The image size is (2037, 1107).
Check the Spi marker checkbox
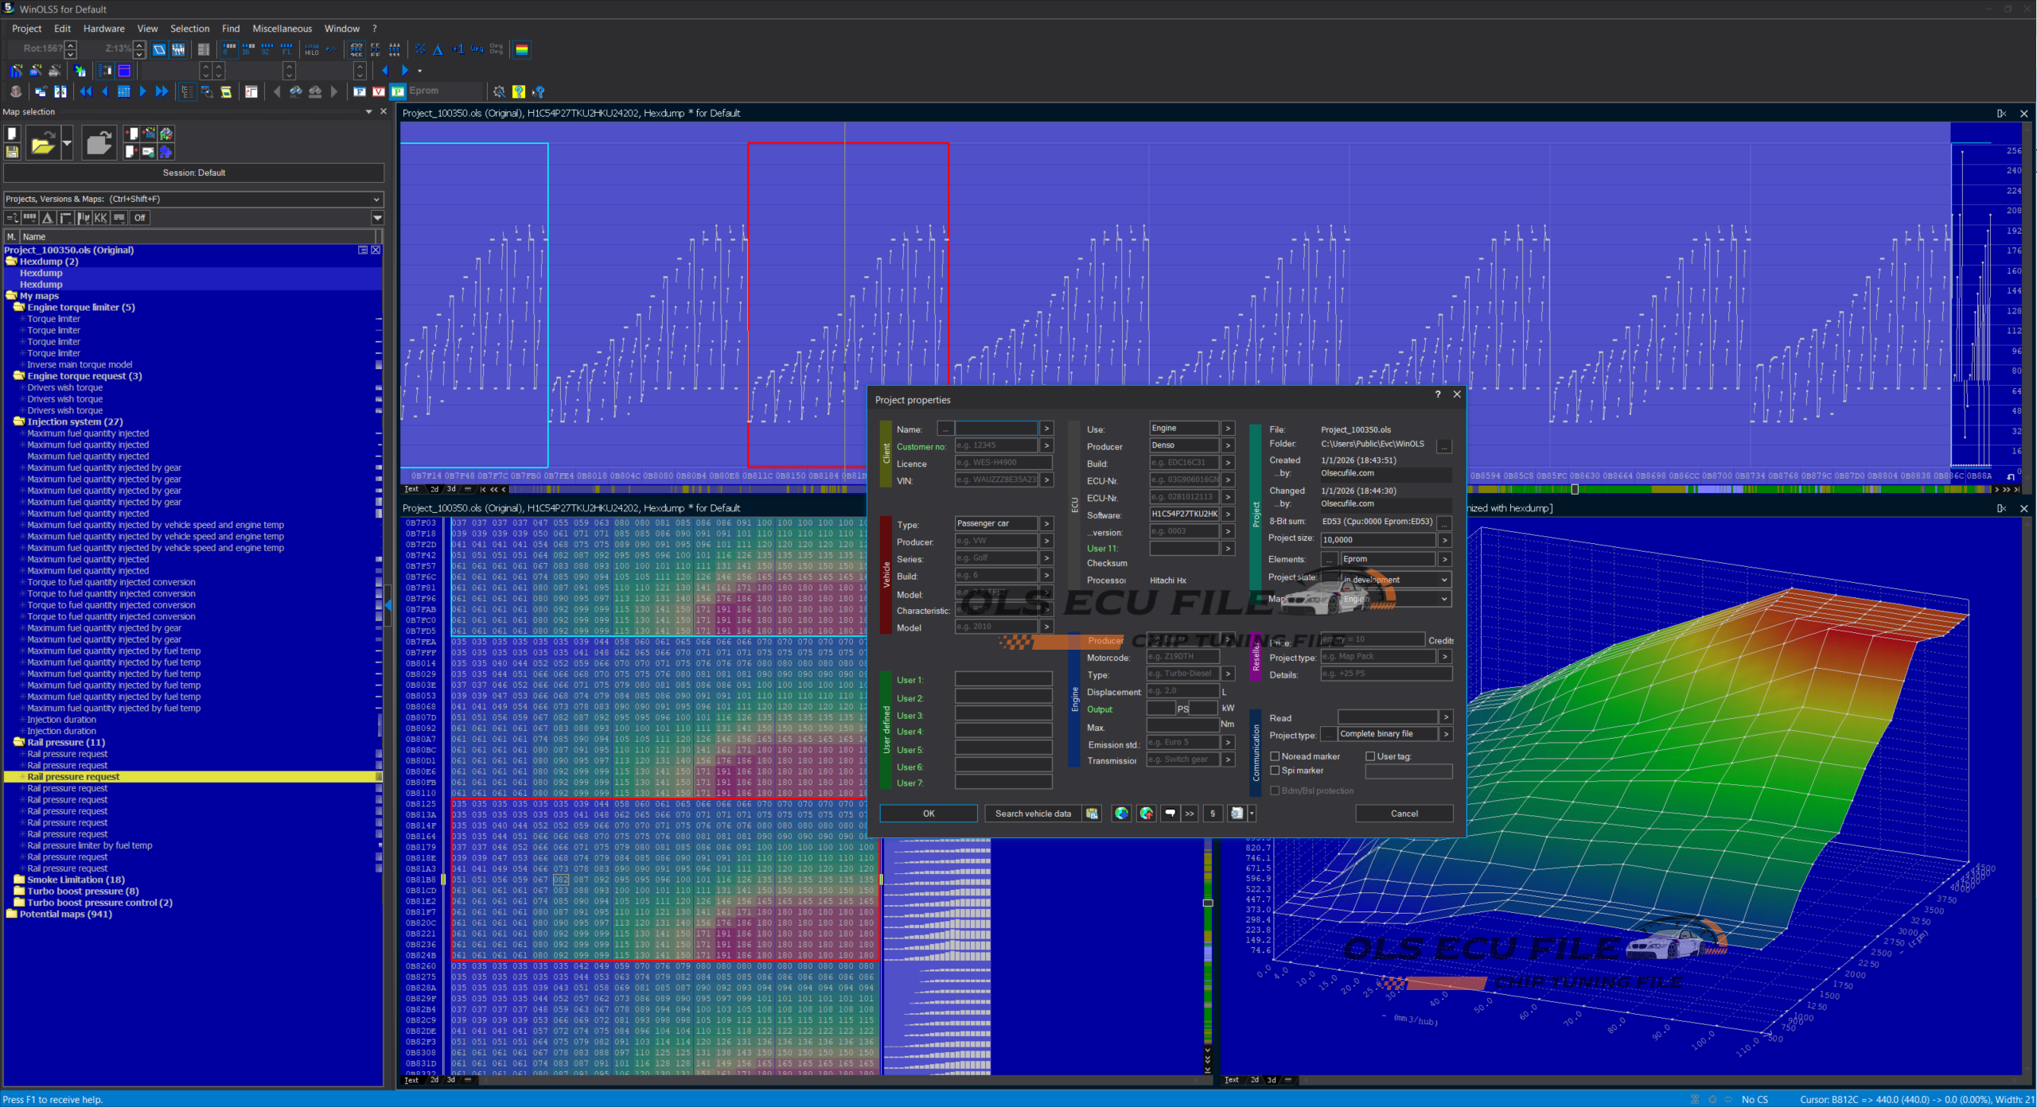click(x=1275, y=771)
